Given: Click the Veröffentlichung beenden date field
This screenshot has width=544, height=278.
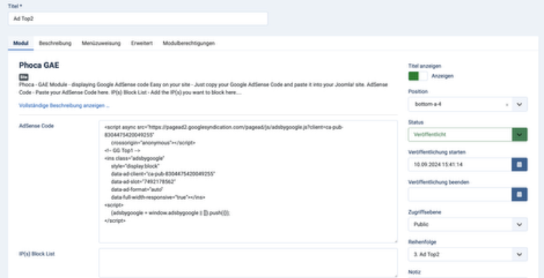Looking at the screenshot, I should pyautogui.click(x=460, y=195).
